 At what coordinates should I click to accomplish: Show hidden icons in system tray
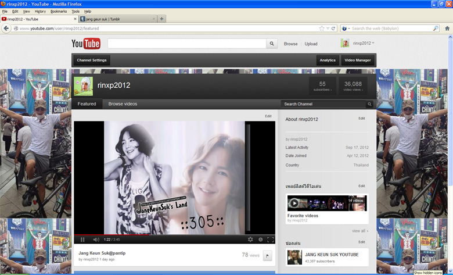point(428,273)
